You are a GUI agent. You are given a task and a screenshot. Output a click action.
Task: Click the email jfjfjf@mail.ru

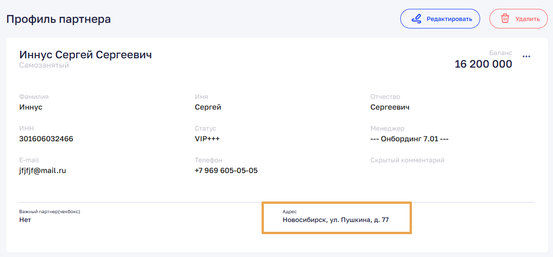click(x=43, y=171)
